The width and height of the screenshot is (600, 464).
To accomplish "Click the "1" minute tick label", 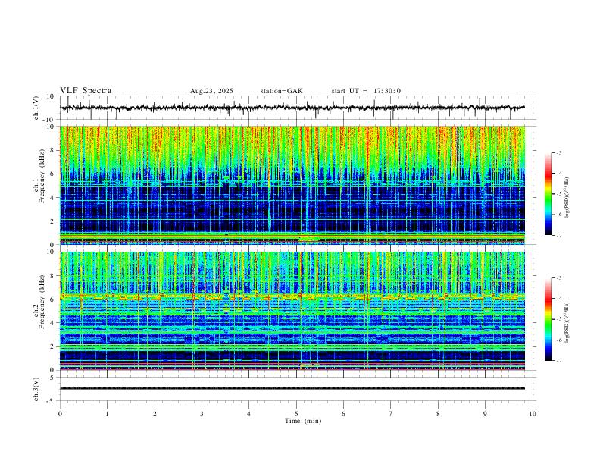I will [x=107, y=414].
